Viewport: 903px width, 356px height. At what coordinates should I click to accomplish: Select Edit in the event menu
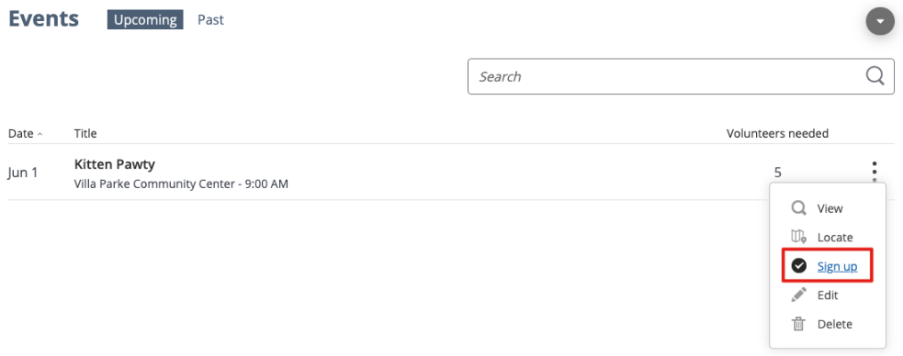pos(828,295)
